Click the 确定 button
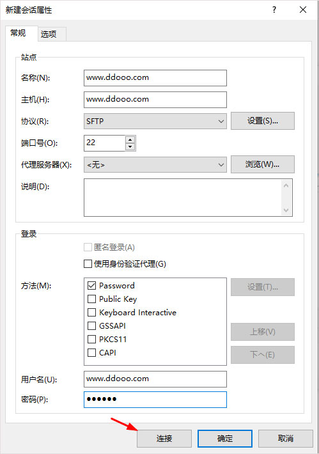The width and height of the screenshot is (319, 454). pos(225,439)
